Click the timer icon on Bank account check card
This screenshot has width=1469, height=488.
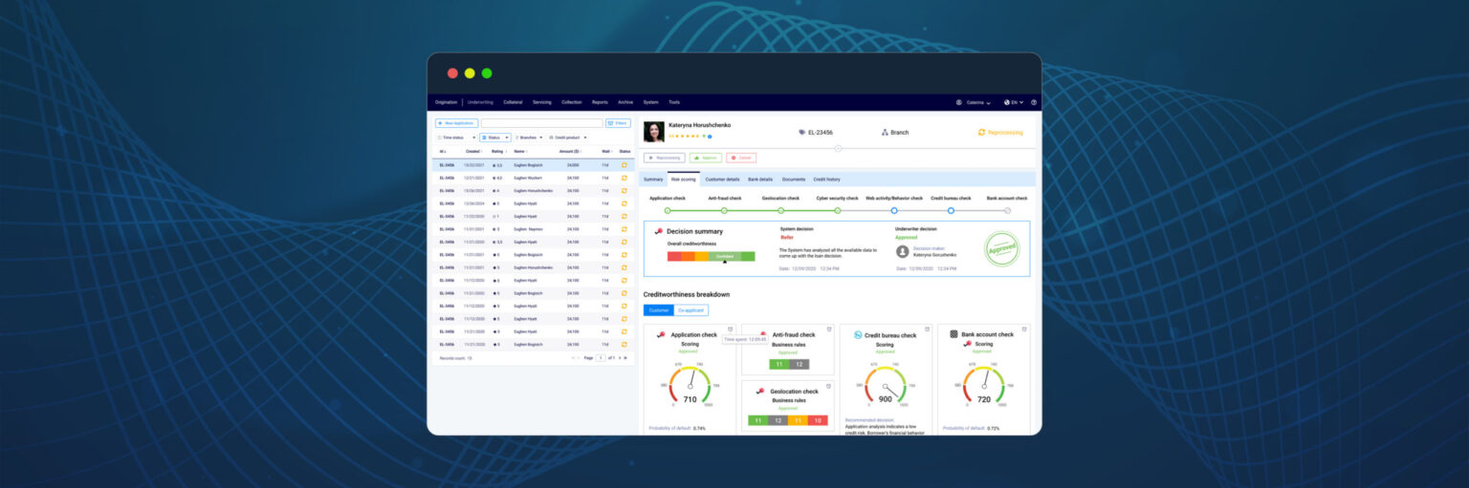(1024, 329)
